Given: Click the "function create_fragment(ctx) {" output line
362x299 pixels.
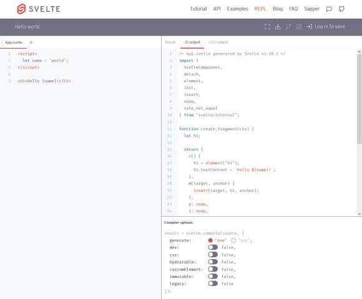Looking at the screenshot, I should (217, 129).
